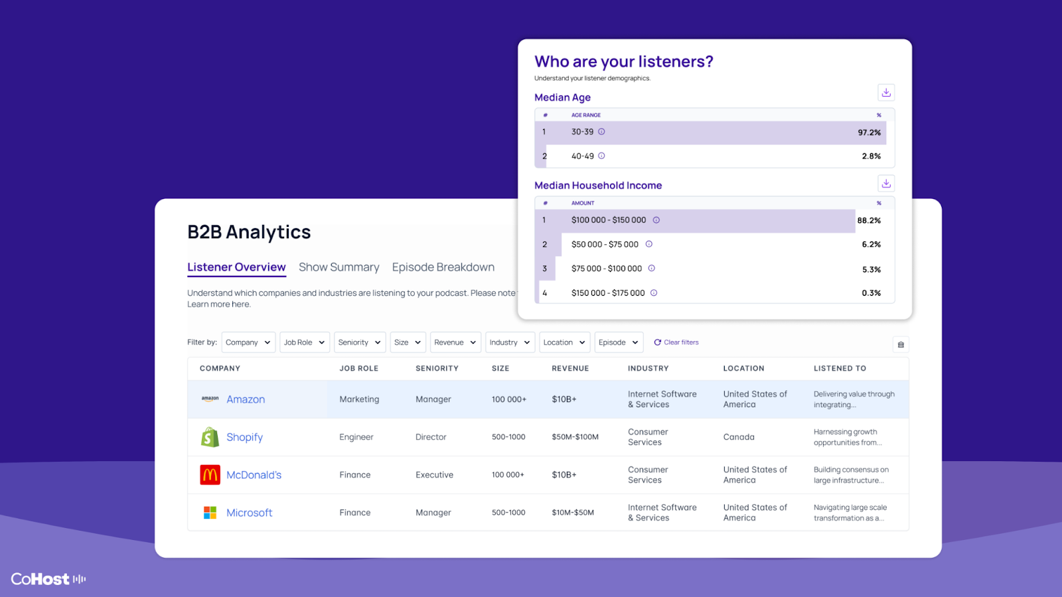
Task: Click the Executive seniority cell
Action: 434,475
